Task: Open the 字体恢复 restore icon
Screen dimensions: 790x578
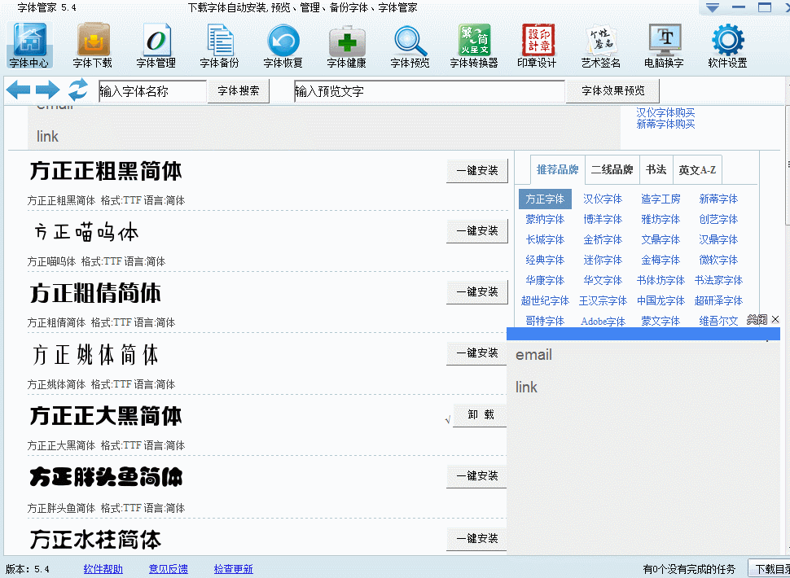Action: [x=283, y=45]
